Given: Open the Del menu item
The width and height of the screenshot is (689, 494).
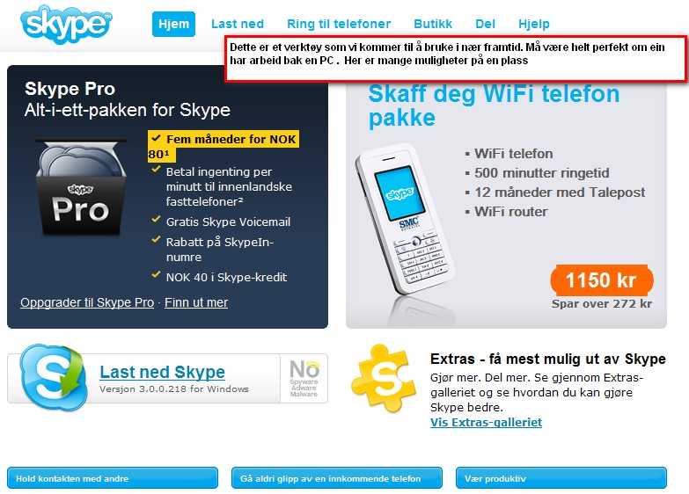Looking at the screenshot, I should (x=485, y=24).
